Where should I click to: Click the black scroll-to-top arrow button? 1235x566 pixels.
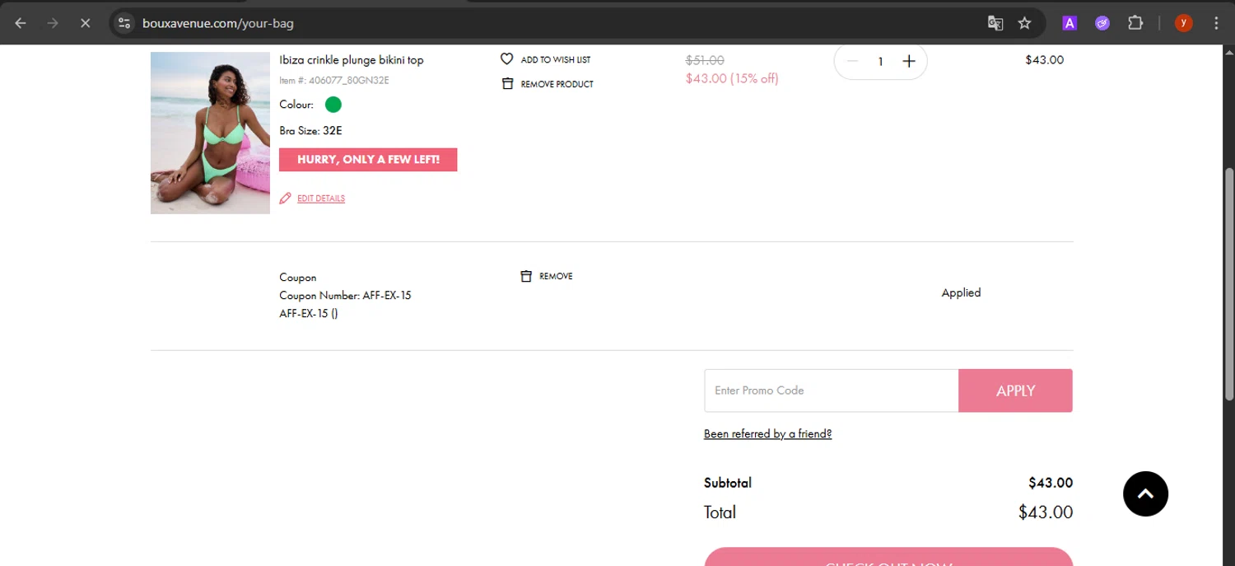click(1145, 493)
